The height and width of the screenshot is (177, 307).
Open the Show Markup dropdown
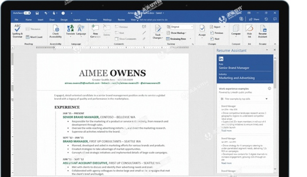[179, 33]
